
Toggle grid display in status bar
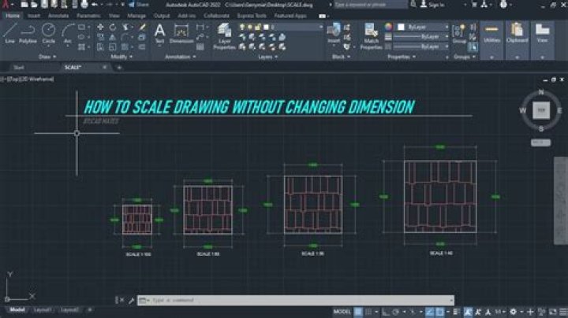coord(358,312)
